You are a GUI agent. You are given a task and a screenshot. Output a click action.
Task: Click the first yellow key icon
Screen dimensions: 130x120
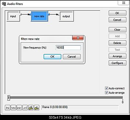tap(31, 108)
